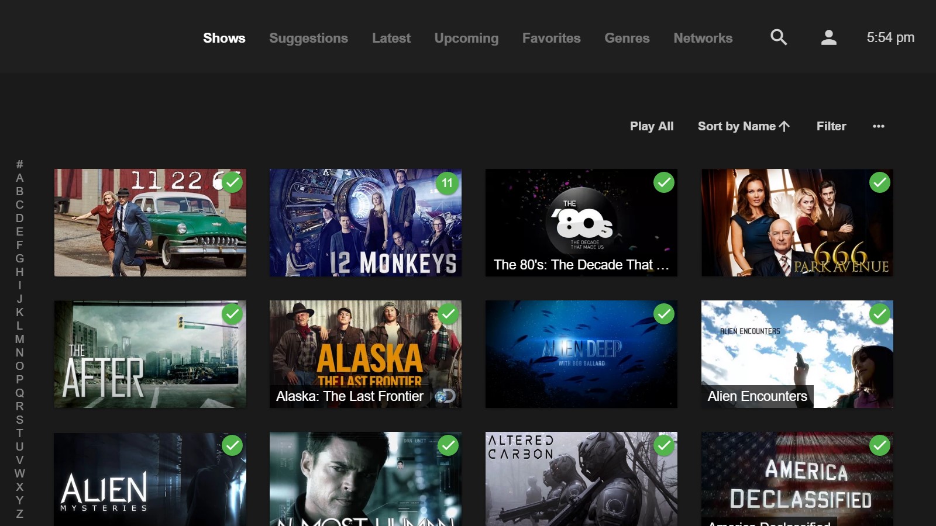Viewport: 936px width, 526px height.
Task: Click the 5:54 pm clock display
Action: [x=890, y=37]
